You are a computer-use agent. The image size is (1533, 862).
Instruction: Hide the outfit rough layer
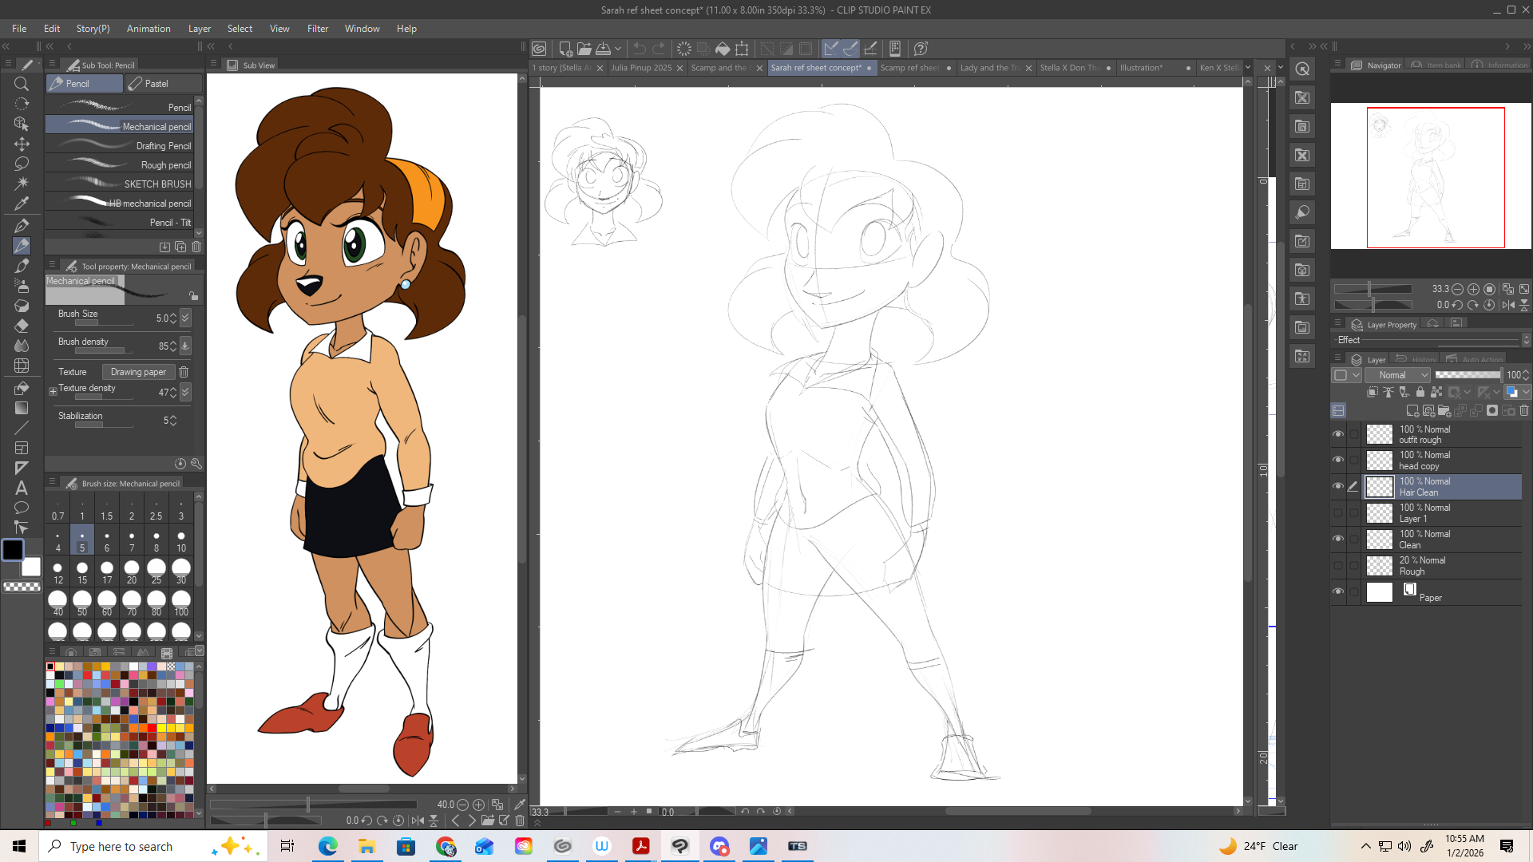point(1338,434)
